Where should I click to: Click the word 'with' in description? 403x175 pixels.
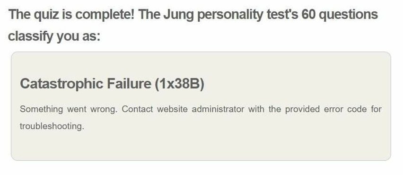(x=256, y=109)
